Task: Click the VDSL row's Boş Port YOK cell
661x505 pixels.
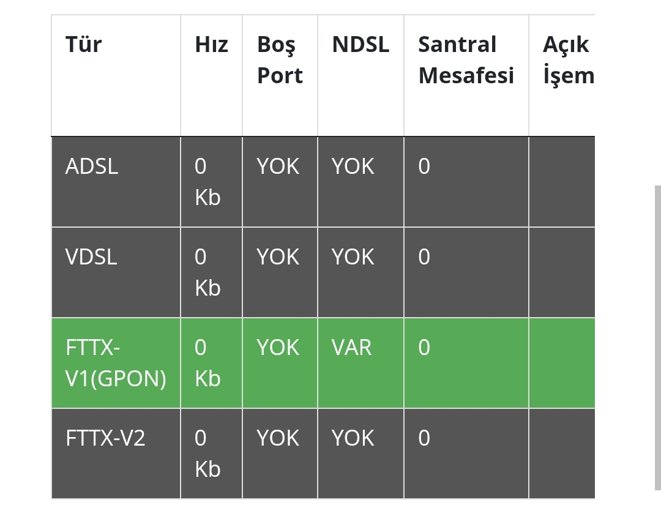Action: [x=278, y=257]
